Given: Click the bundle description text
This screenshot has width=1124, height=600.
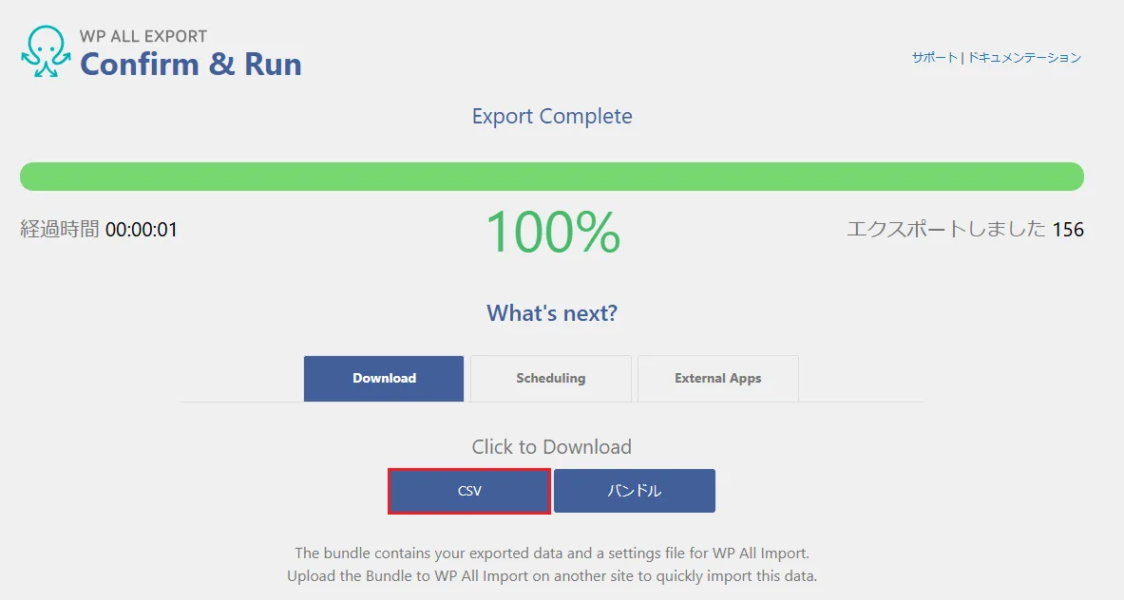Looking at the screenshot, I should tap(551, 564).
